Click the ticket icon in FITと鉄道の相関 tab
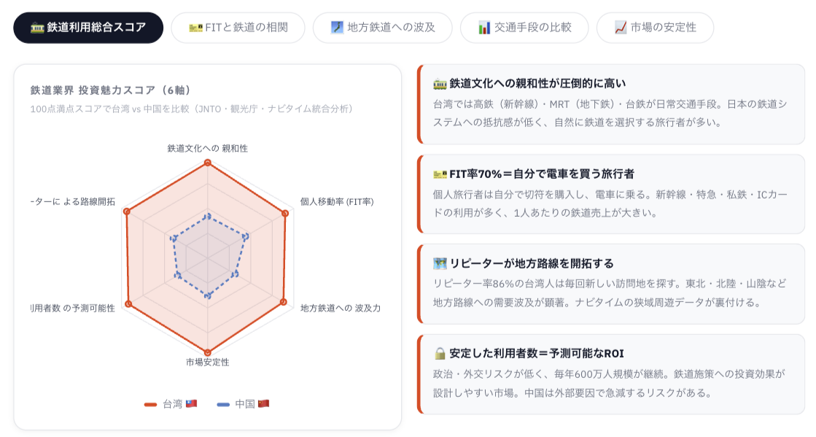The image size is (816, 437). point(195,28)
